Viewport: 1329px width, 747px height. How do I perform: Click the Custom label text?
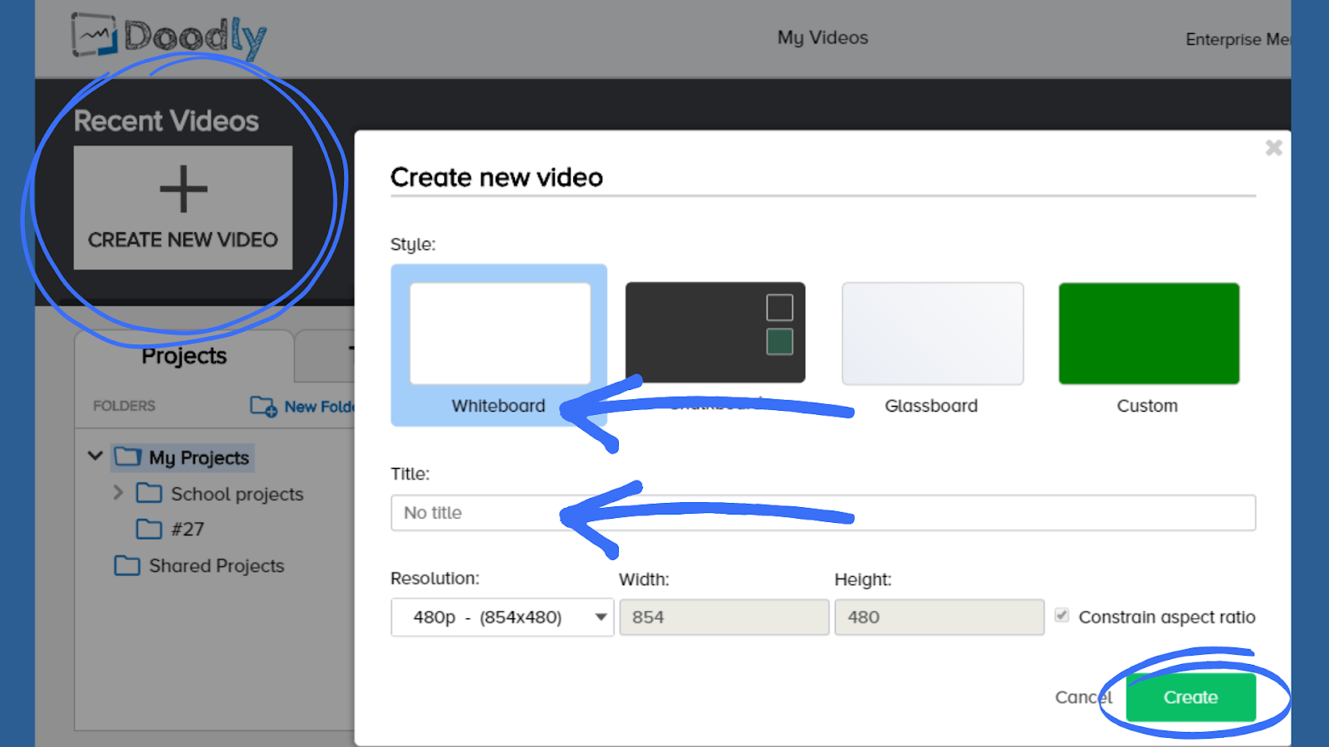pos(1147,406)
